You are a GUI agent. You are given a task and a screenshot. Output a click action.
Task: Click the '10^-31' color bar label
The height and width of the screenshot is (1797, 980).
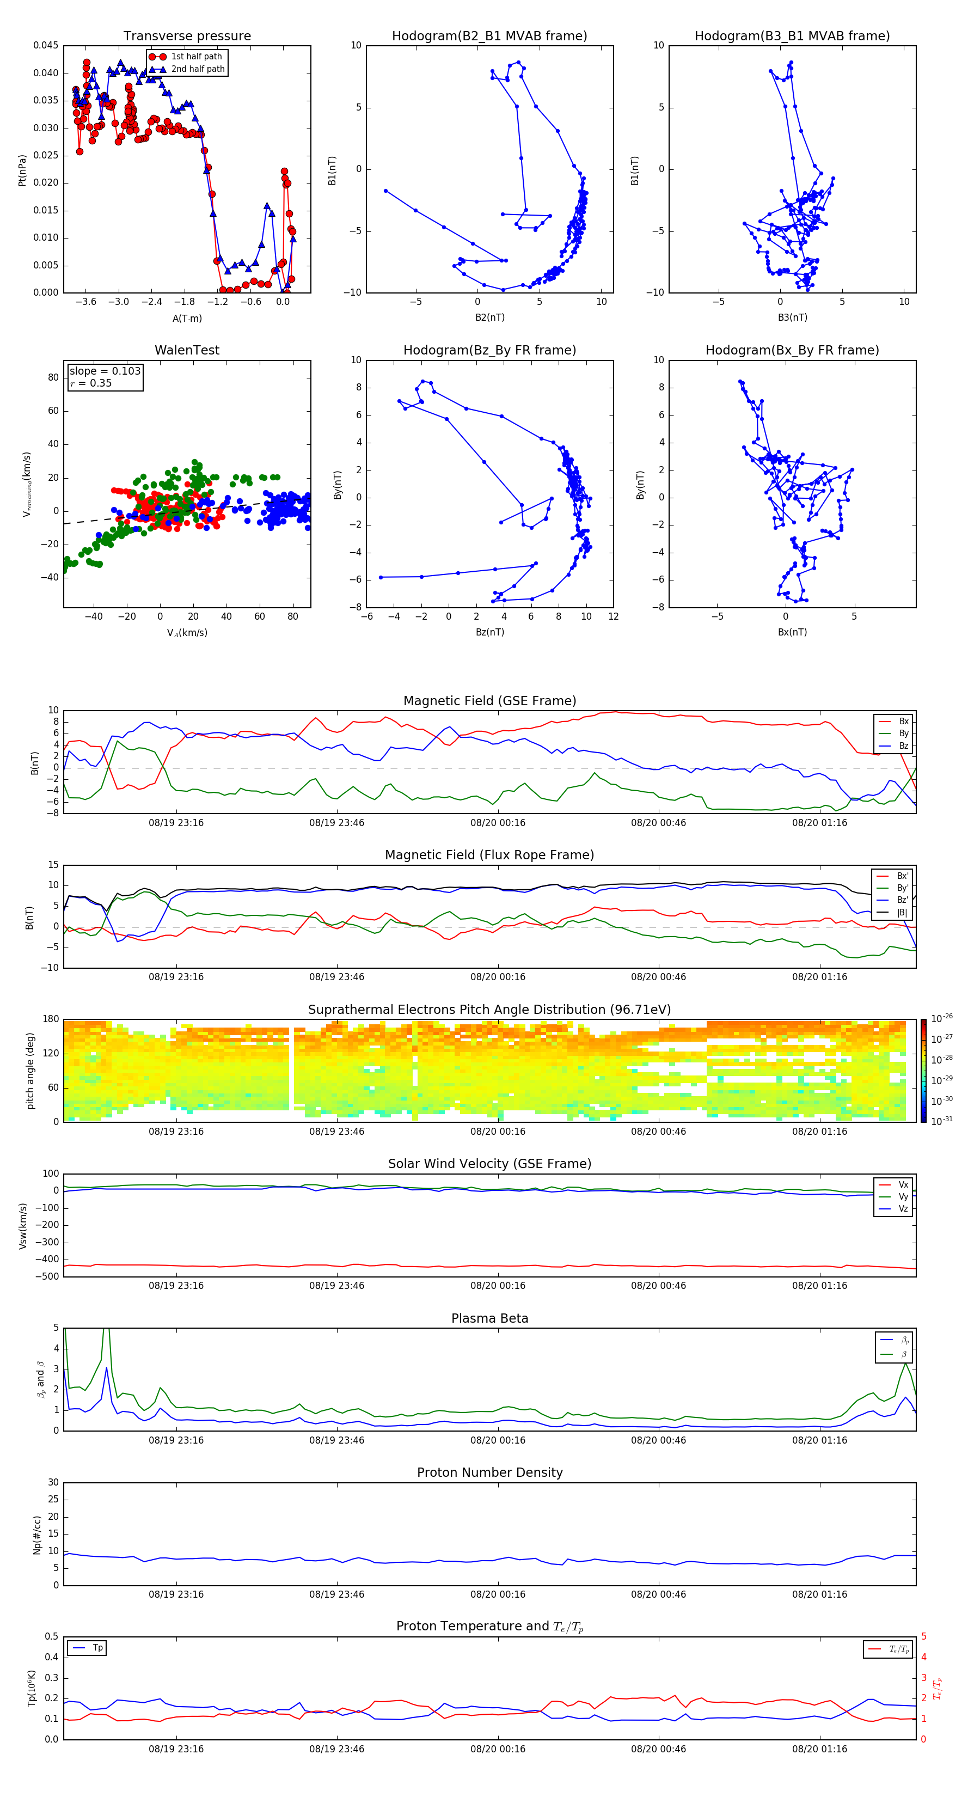coord(942,1121)
